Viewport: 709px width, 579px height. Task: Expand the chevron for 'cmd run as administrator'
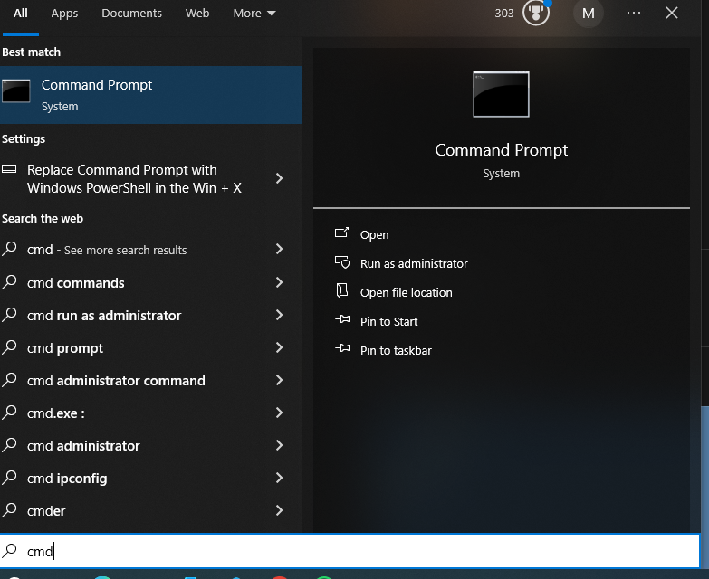(280, 315)
